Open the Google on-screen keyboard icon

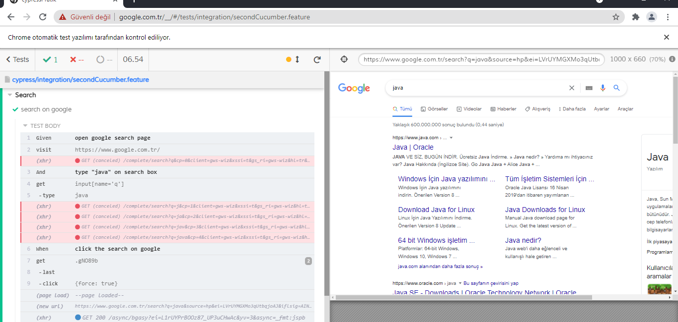click(589, 88)
